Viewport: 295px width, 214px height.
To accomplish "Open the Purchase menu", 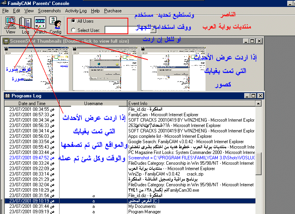I will pos(113,11).
